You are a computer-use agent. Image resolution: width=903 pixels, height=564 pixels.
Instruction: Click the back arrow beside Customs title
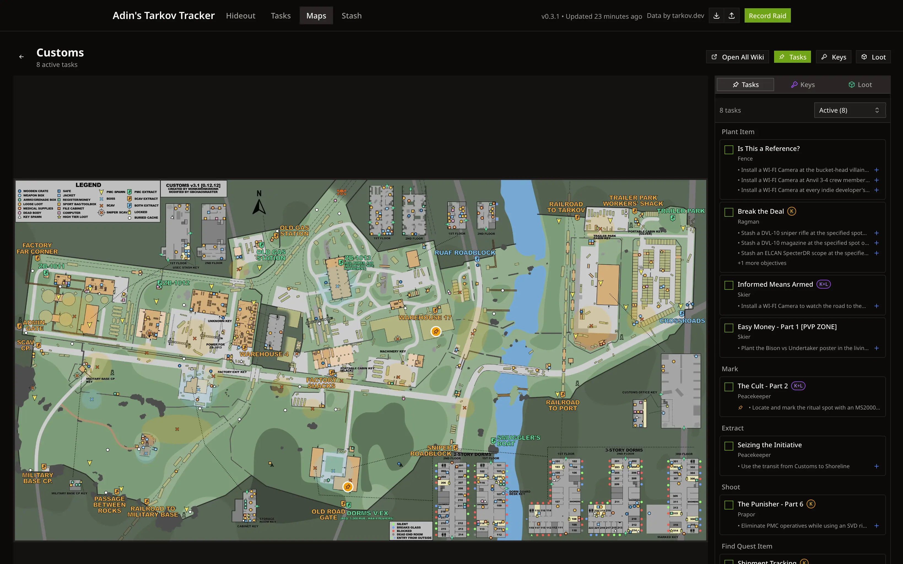pos(21,56)
